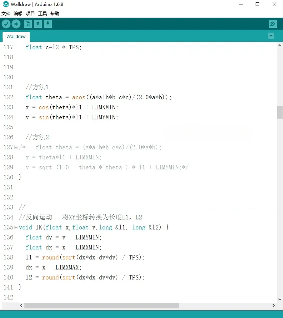This screenshot has width=283, height=318.
Task: Click the dashed comment separator on line 133
Action: pos(148,207)
